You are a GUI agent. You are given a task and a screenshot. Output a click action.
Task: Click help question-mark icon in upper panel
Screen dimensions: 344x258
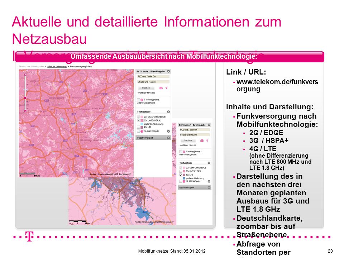[167, 88]
